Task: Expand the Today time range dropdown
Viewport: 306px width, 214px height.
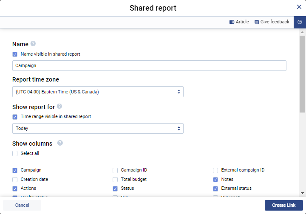Action: tap(98, 128)
